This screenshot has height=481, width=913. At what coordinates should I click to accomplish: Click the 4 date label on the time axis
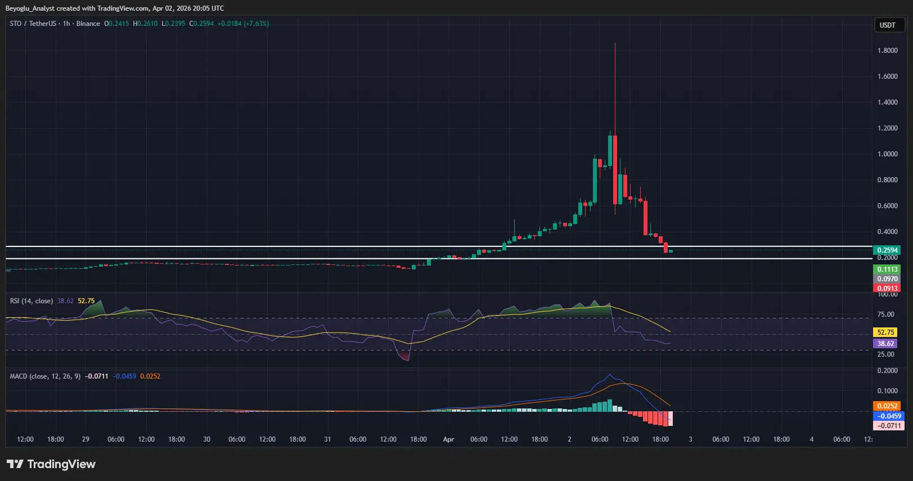point(811,439)
